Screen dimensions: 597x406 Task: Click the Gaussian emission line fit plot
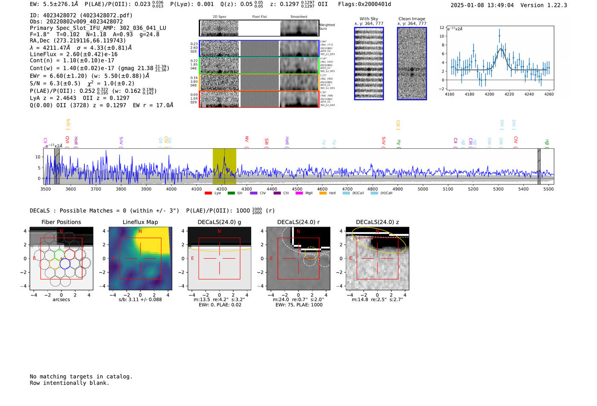point(499,58)
